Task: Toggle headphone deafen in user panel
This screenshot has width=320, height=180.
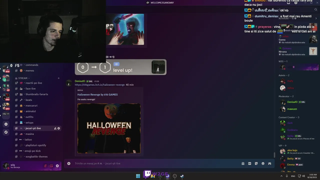Action: [x=51, y=166]
